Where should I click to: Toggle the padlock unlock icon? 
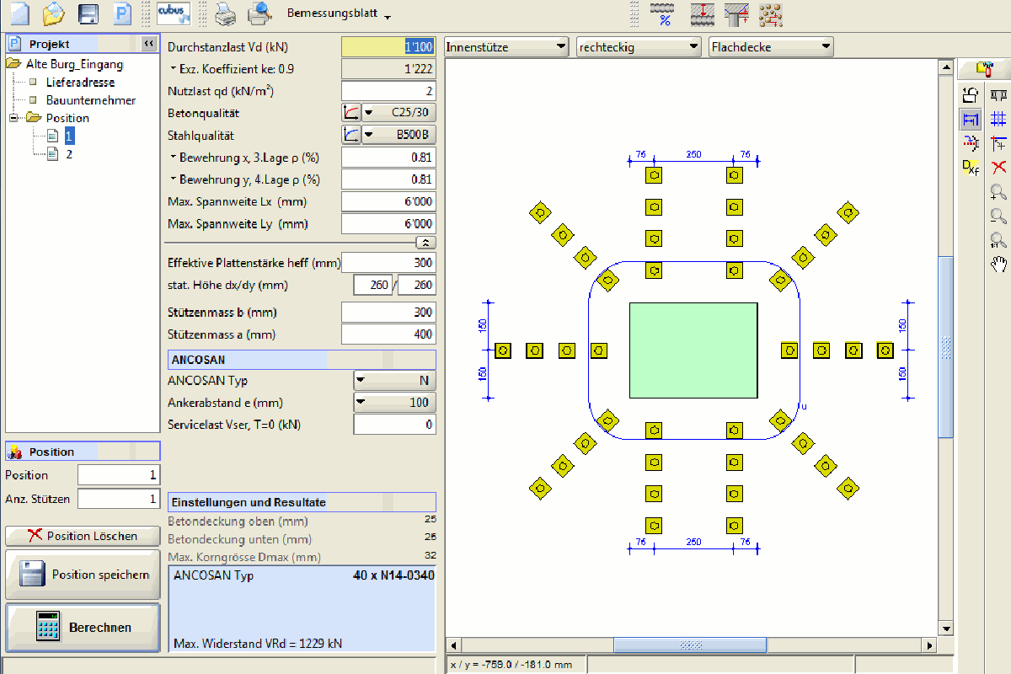coord(971,95)
